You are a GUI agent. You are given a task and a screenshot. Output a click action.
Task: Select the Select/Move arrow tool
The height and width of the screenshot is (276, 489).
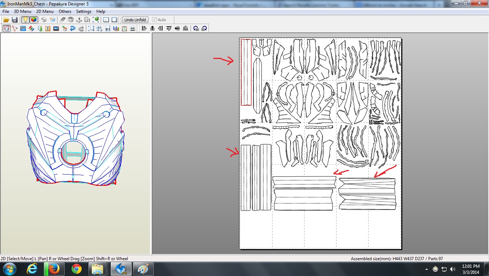click(6, 28)
